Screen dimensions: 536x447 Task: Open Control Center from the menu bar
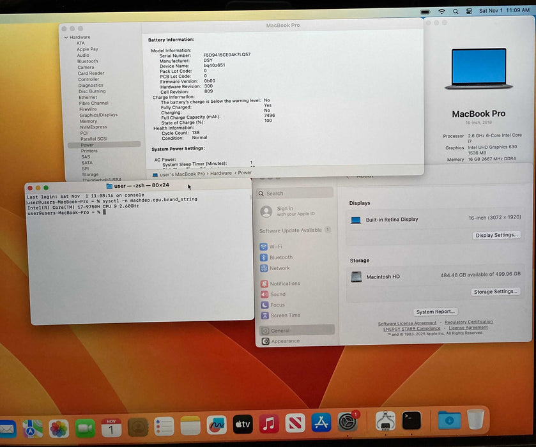coord(469,11)
